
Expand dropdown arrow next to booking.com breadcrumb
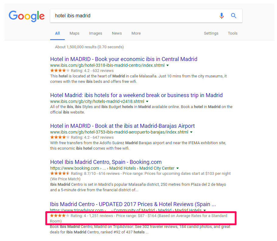pyautogui.click(x=178, y=168)
